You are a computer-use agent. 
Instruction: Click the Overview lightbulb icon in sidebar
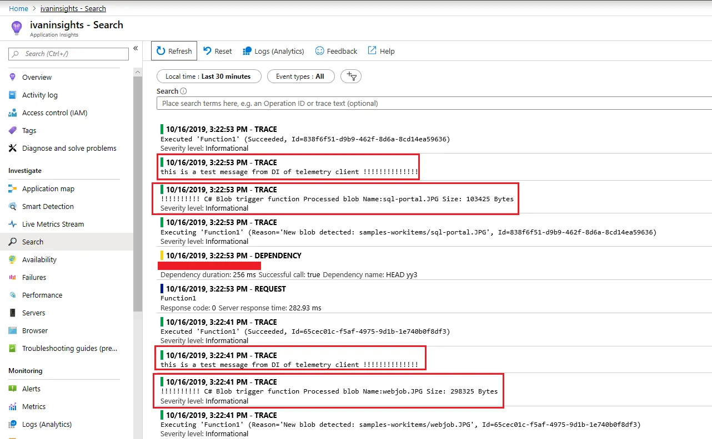click(13, 77)
